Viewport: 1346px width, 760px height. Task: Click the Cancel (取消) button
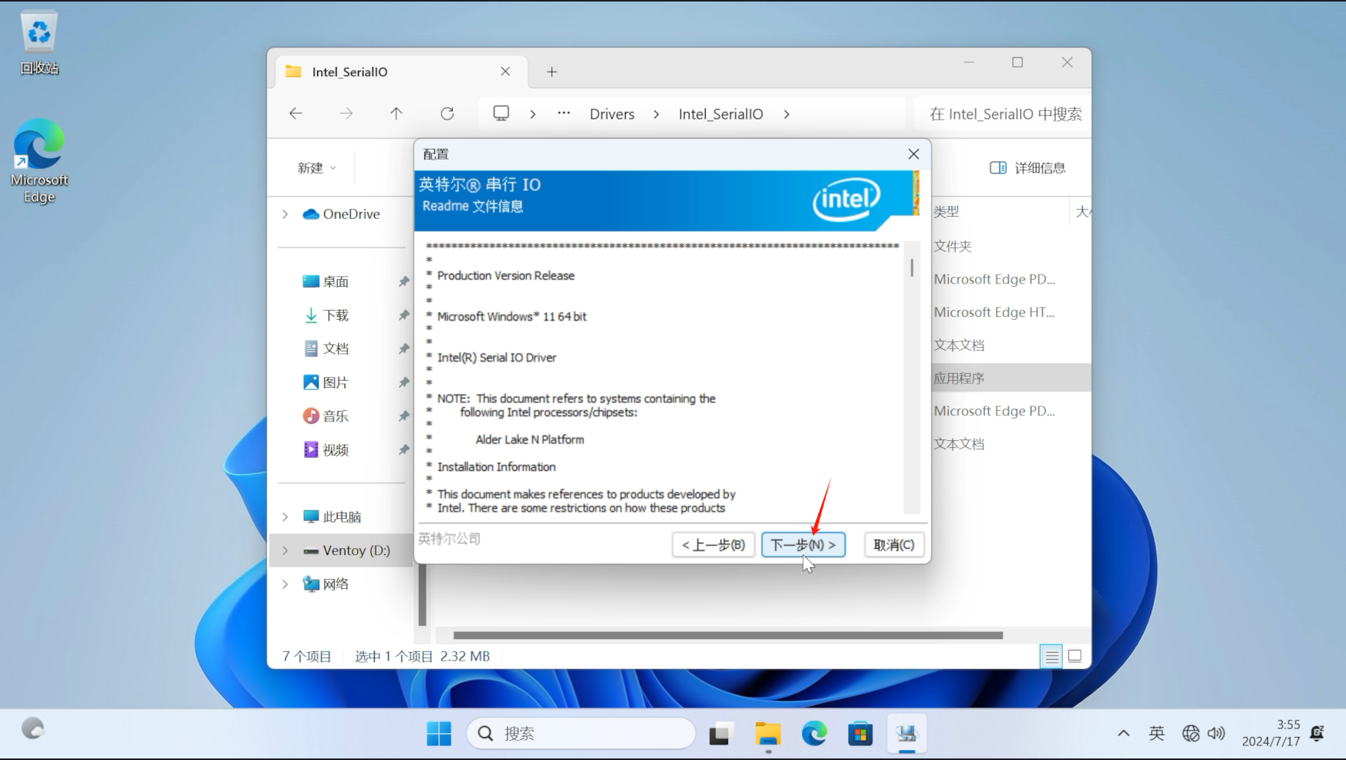click(x=894, y=544)
